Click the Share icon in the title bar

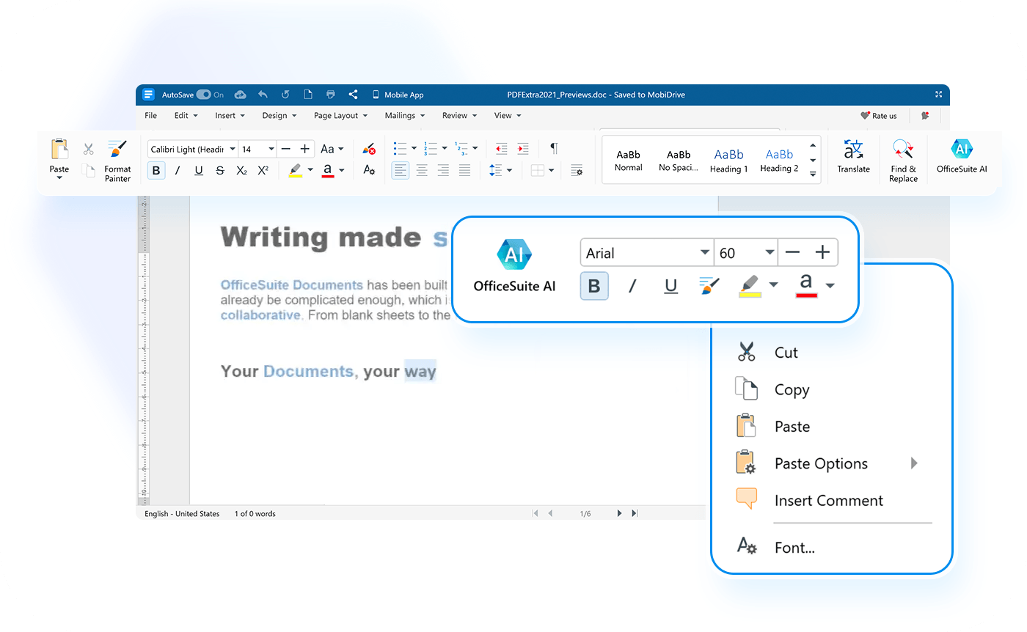point(353,94)
